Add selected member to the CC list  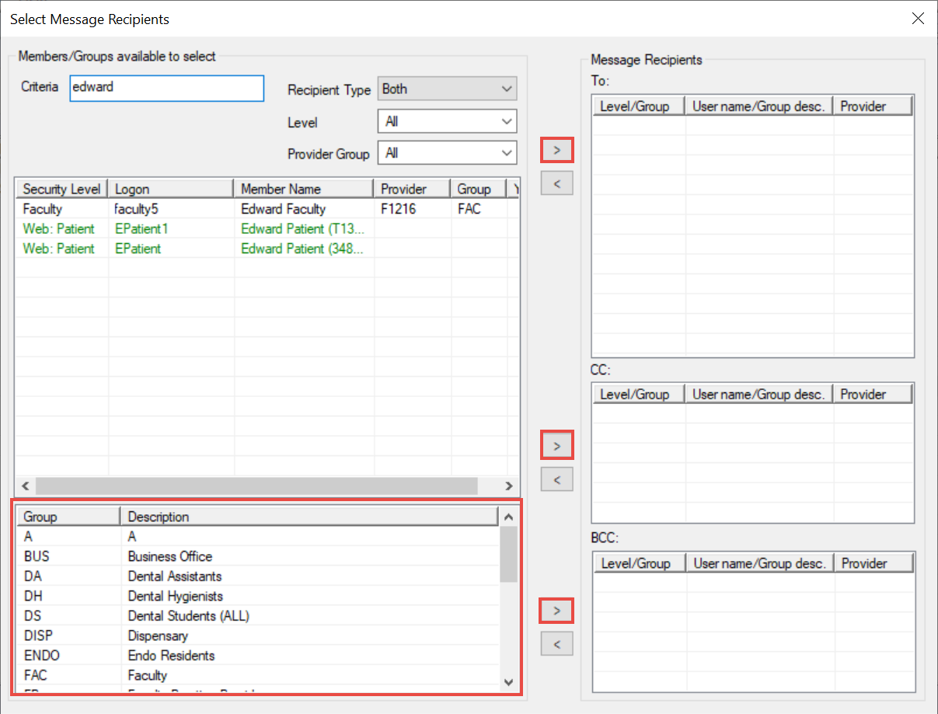[x=556, y=446]
